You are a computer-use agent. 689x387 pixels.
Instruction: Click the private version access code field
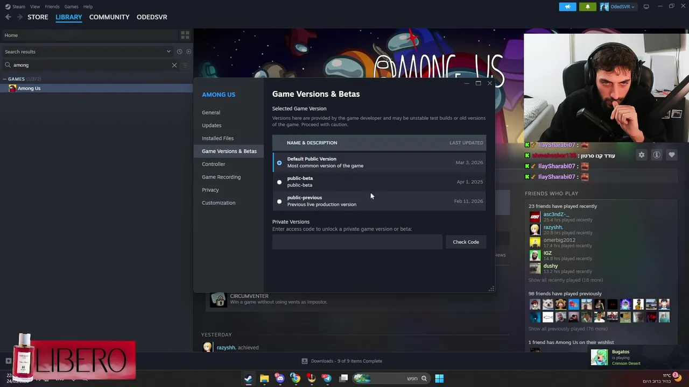click(x=357, y=242)
